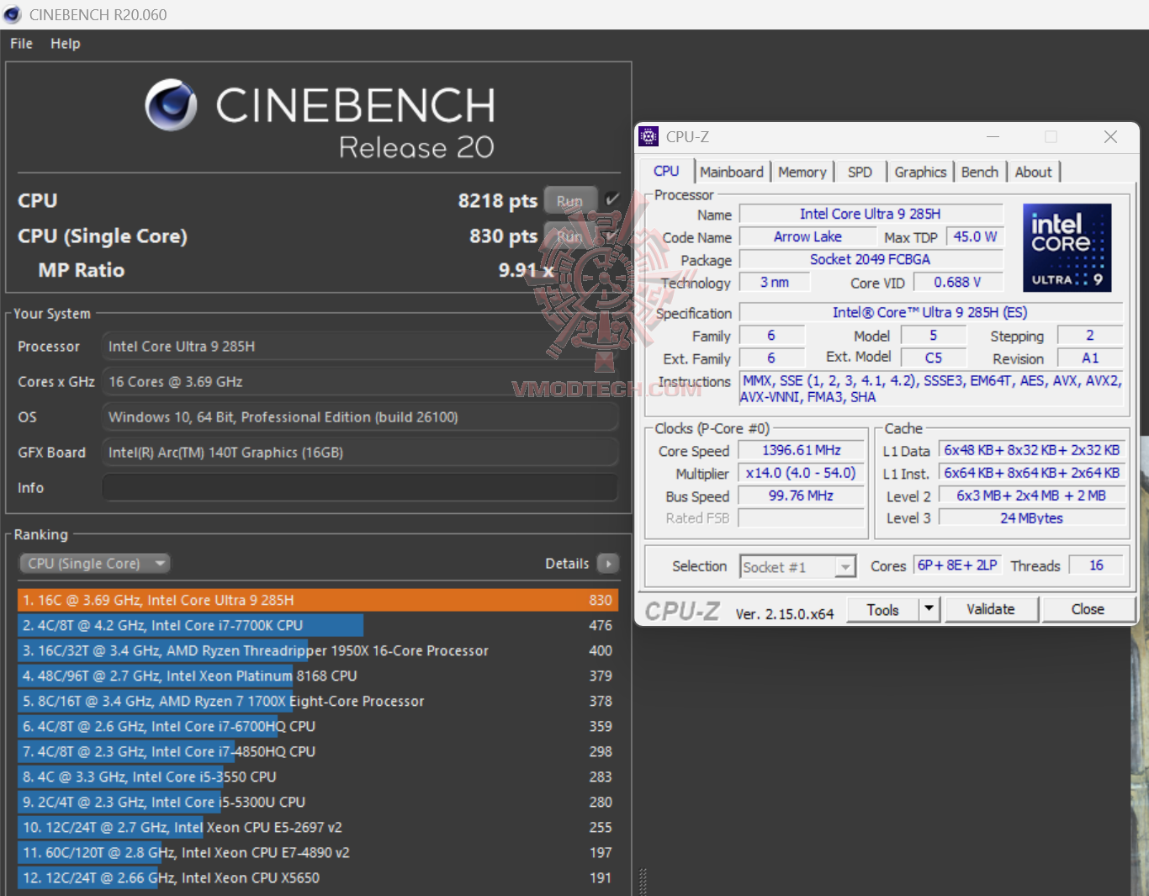Click the GFX Board field
The width and height of the screenshot is (1149, 896).
360,453
